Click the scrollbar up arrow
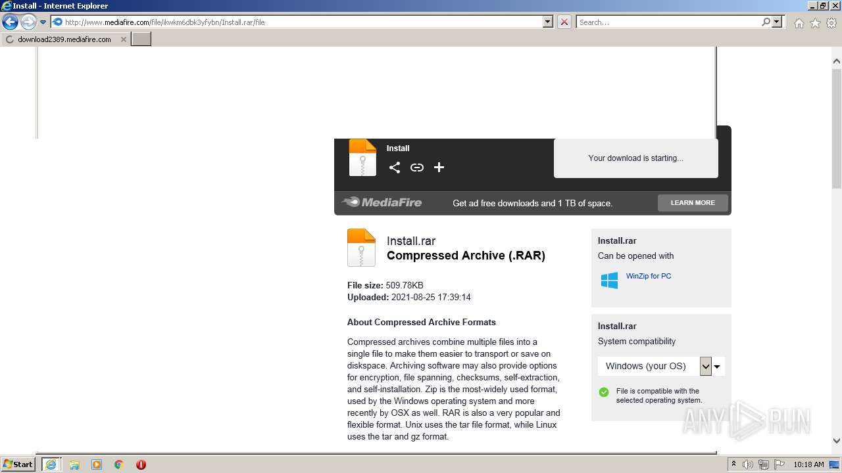The image size is (842, 473). coord(837,61)
